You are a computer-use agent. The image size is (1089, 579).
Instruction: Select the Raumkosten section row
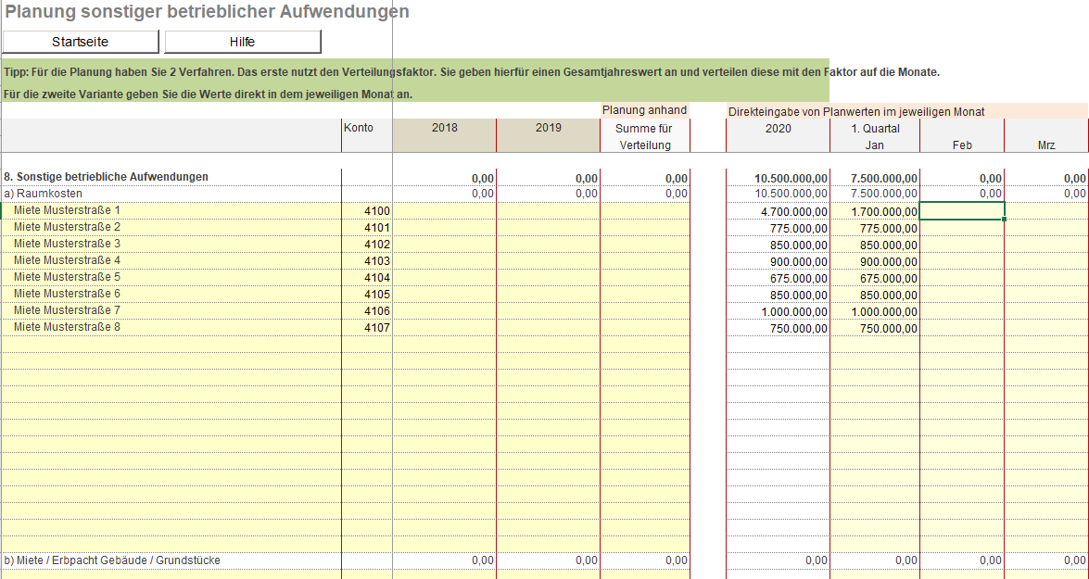(x=43, y=194)
